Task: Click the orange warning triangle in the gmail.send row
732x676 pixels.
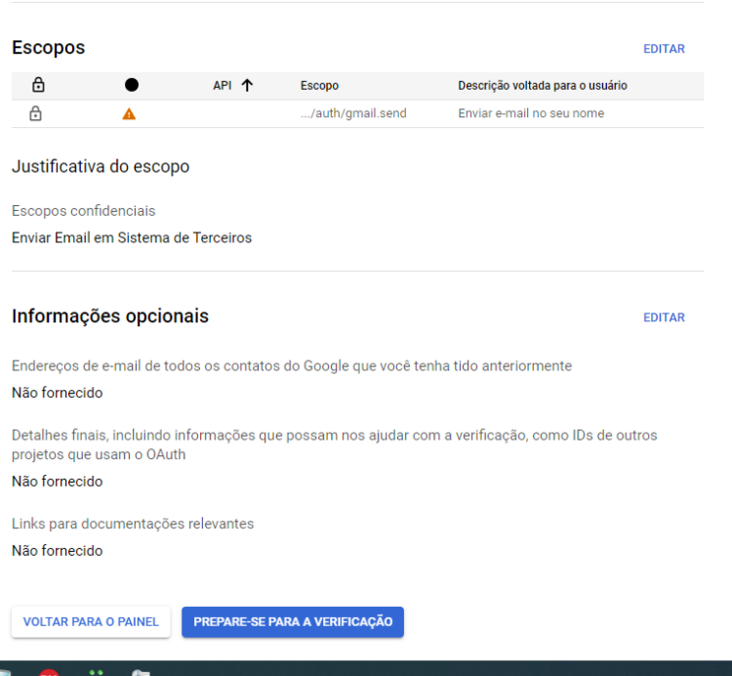Action: (x=129, y=114)
